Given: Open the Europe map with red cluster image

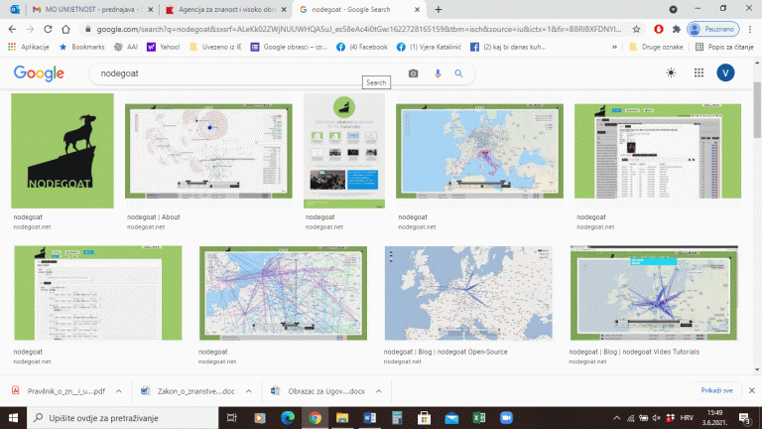Looking at the screenshot, I should [479, 151].
